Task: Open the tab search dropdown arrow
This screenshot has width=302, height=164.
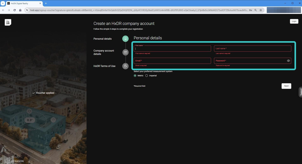Action: pos(3,3)
